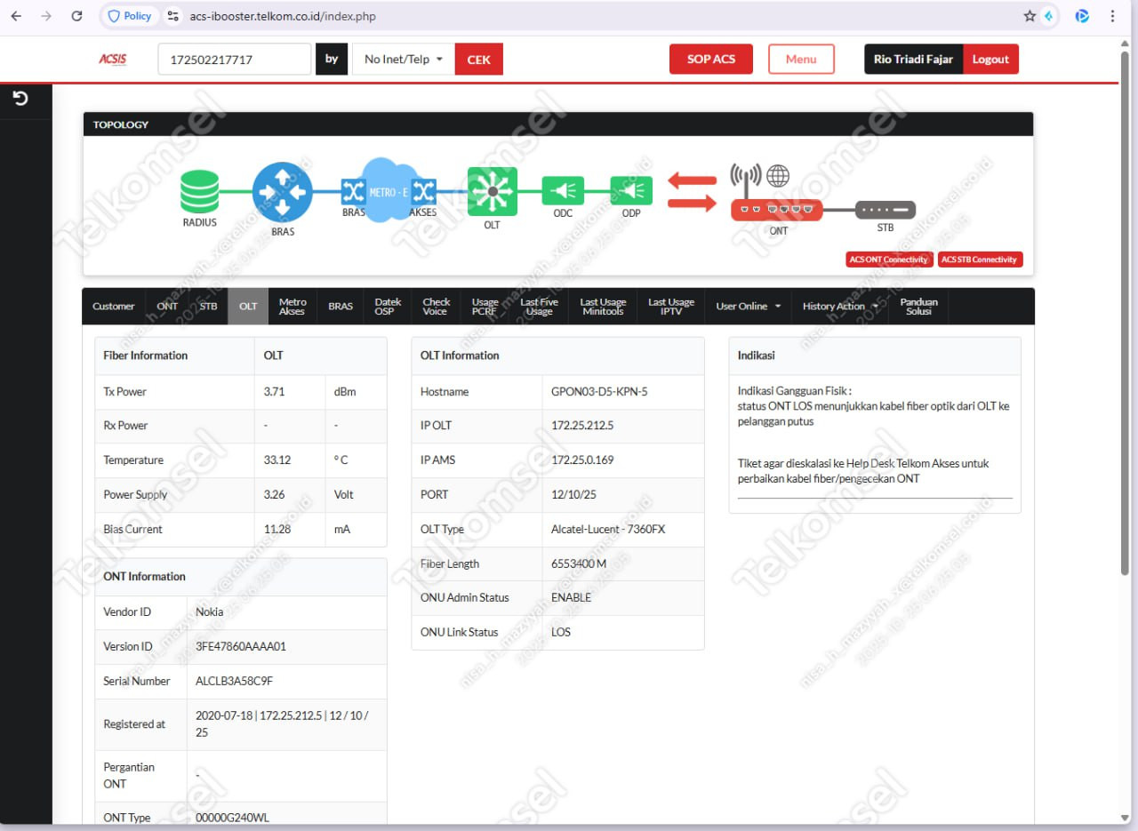Click the search field containing 172502217717

[x=235, y=60]
